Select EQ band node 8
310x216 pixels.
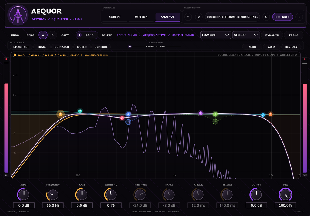pos(270,114)
